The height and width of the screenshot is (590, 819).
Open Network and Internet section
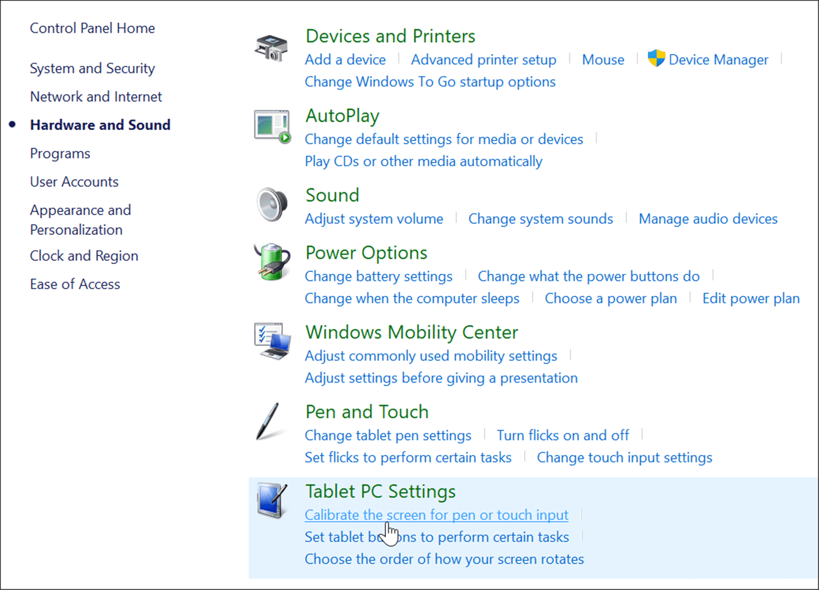click(96, 97)
